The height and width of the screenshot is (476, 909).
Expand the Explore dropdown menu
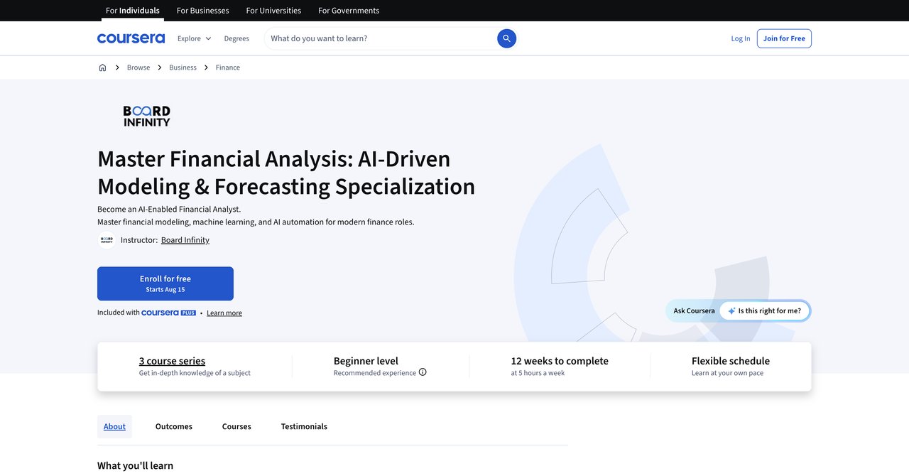click(194, 38)
